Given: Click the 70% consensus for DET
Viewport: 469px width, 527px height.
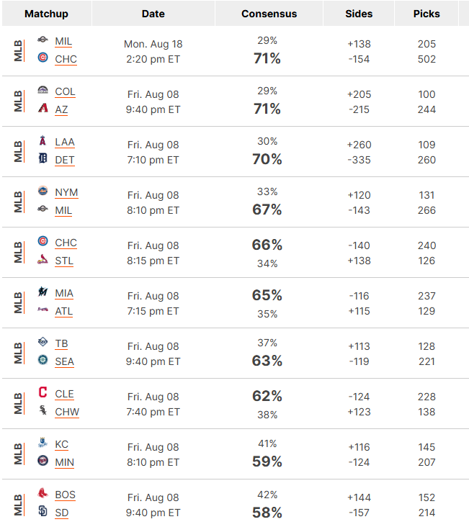Looking at the screenshot, I should click(x=267, y=159).
